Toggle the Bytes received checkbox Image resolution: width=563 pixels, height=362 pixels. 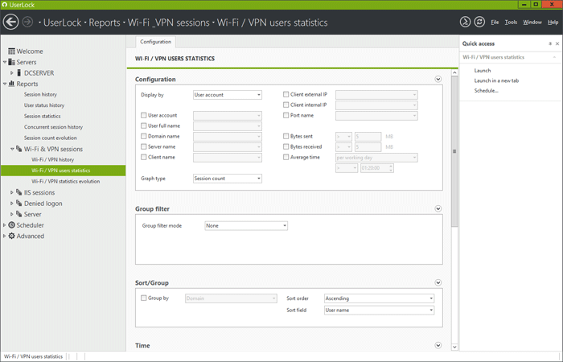[286, 146]
